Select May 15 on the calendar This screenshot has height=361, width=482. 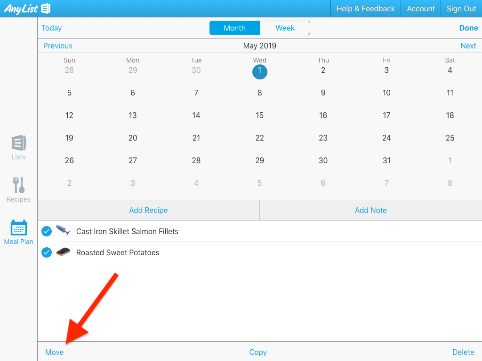coord(260,115)
